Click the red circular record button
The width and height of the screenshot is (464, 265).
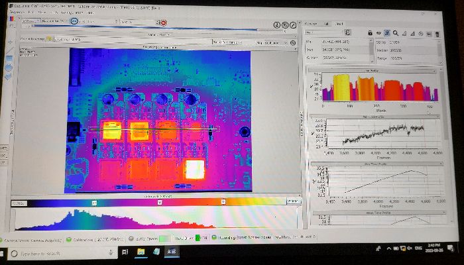(x=164, y=23)
